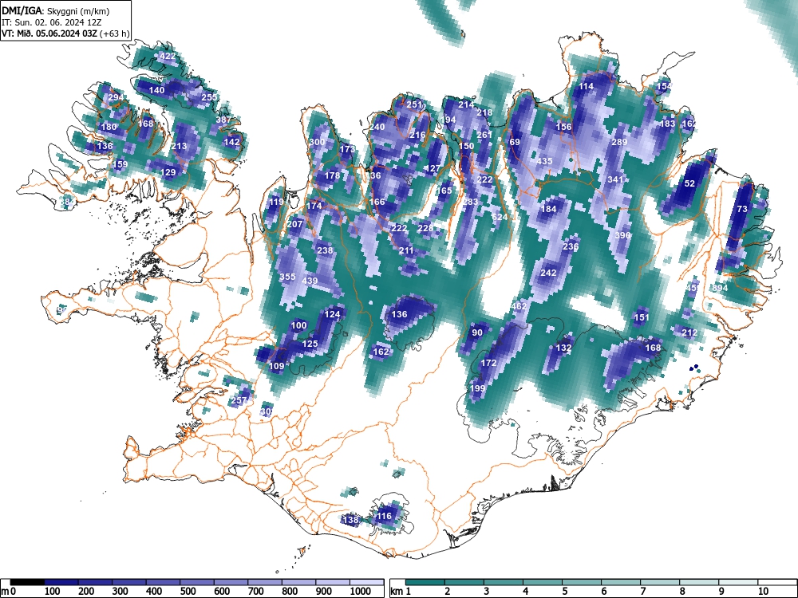
Task: Click the '462' visibility value
Action: coord(519,307)
